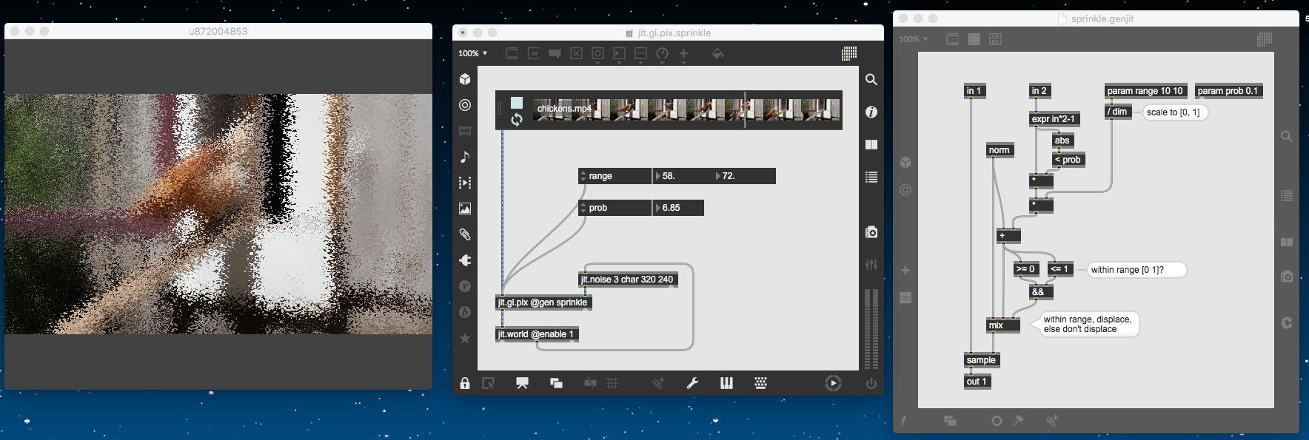Open patcher windows overlap icon

[x=556, y=383]
